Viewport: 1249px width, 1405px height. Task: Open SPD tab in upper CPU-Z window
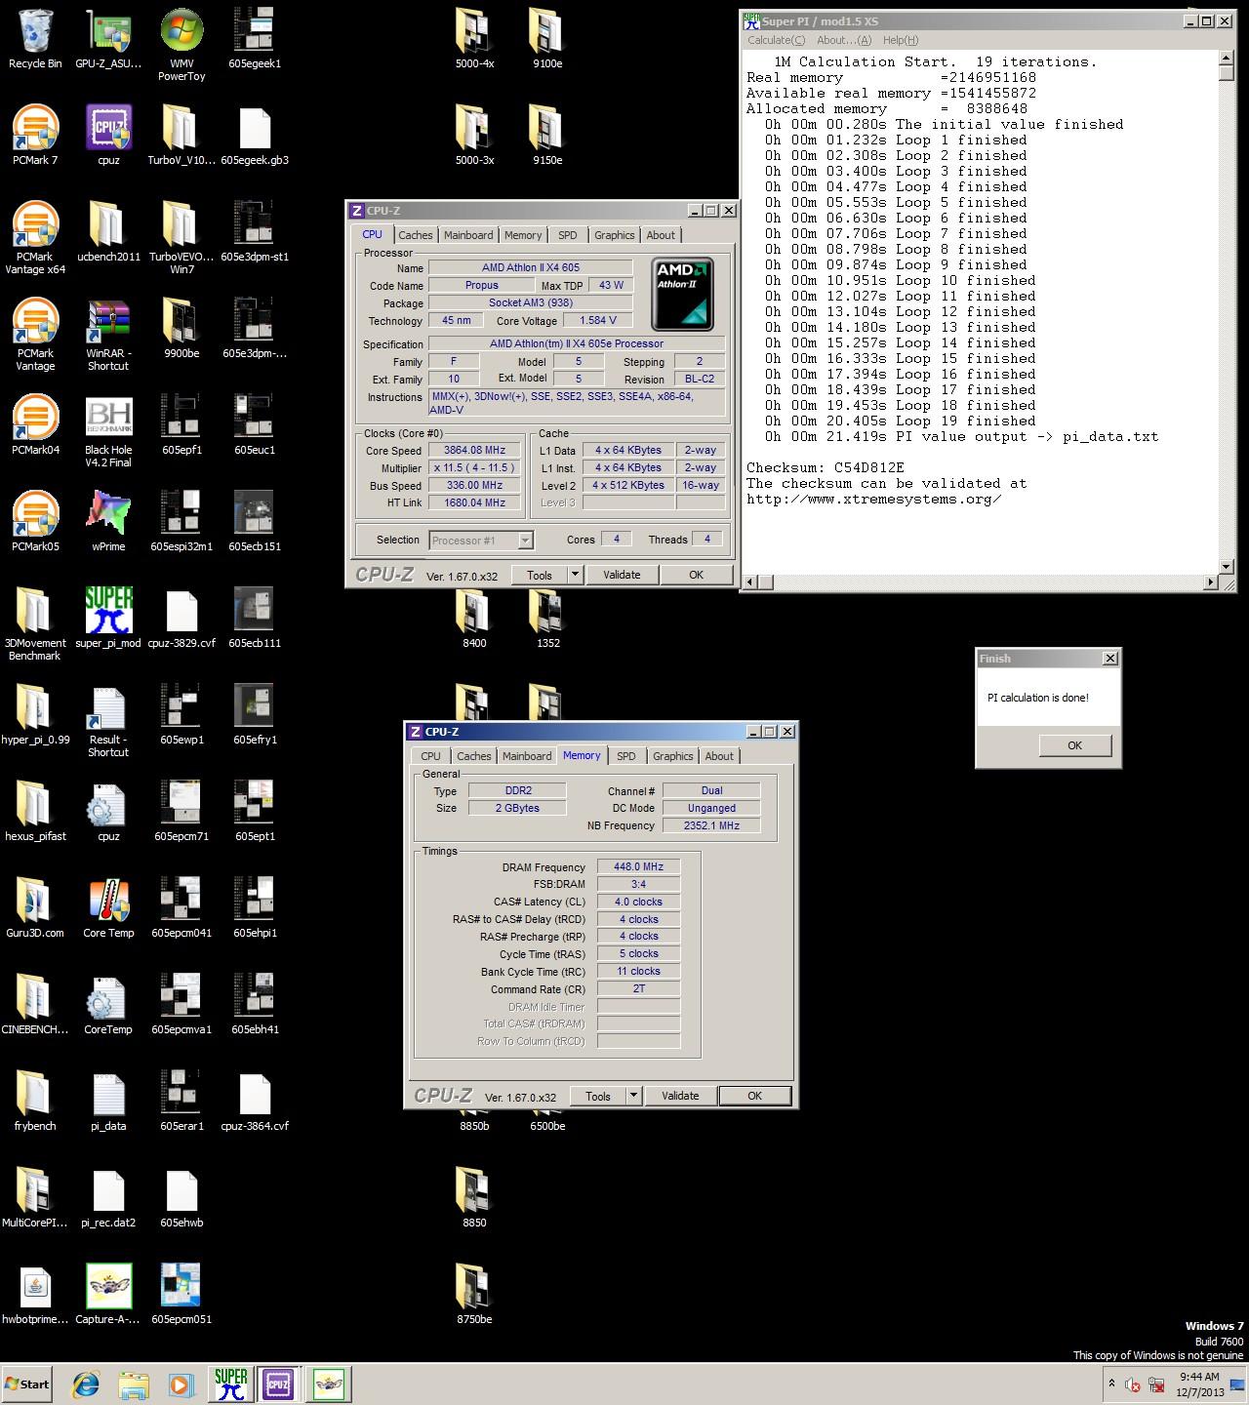click(x=568, y=235)
